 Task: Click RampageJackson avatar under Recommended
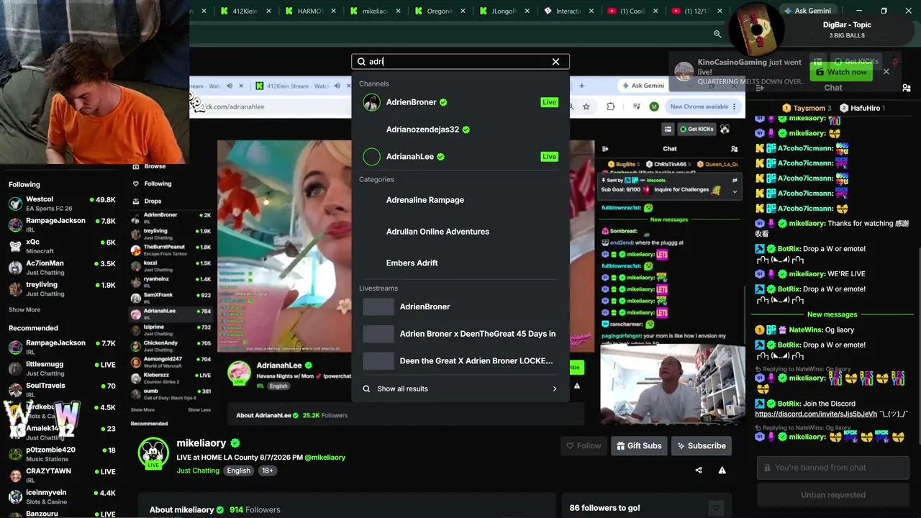coord(15,347)
